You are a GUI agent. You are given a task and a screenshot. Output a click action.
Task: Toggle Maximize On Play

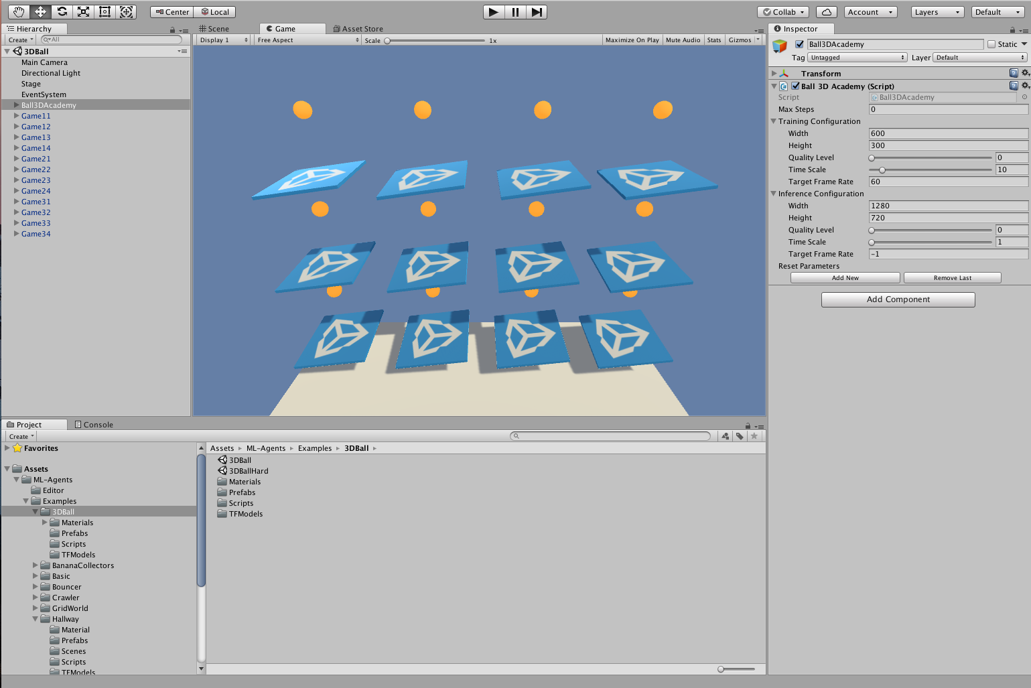point(632,40)
